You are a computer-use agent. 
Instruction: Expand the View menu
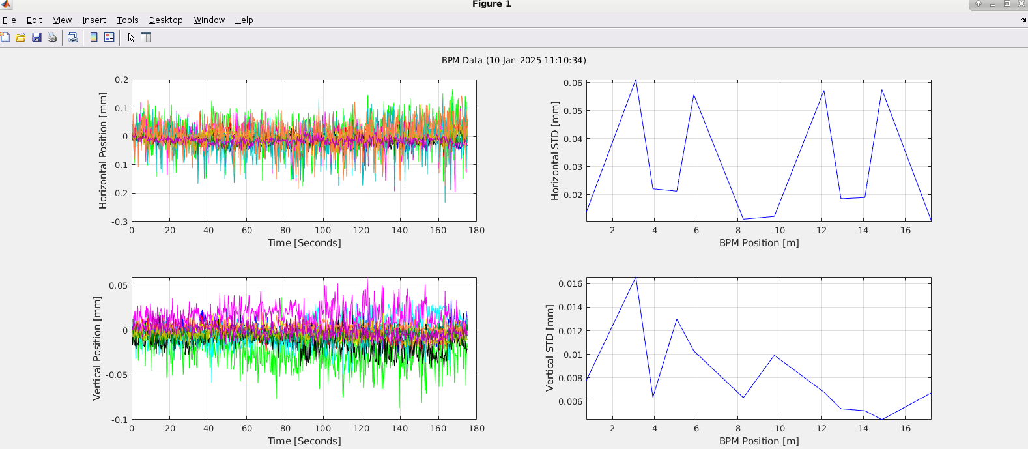pyautogui.click(x=62, y=20)
